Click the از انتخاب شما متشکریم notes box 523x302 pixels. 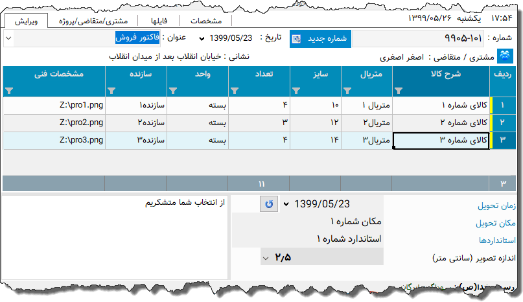(x=115, y=237)
